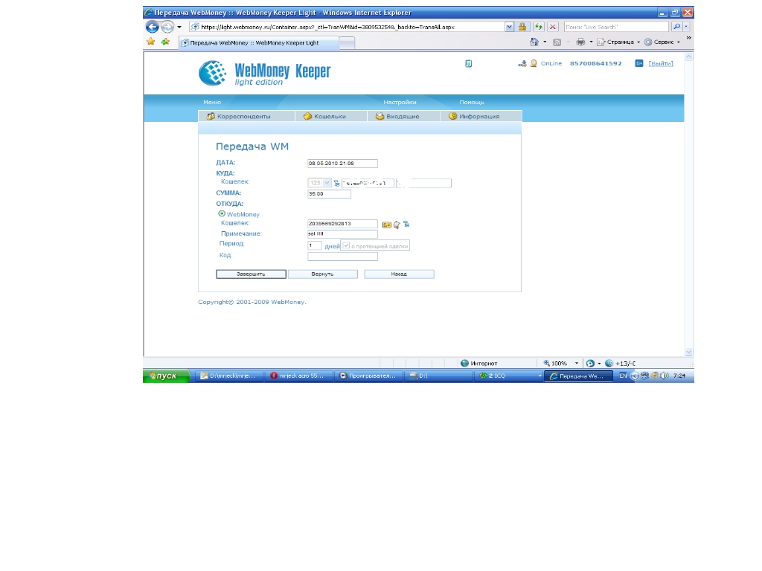
Task: Click the source Кошелек field Z039589292813
Action: point(342,224)
